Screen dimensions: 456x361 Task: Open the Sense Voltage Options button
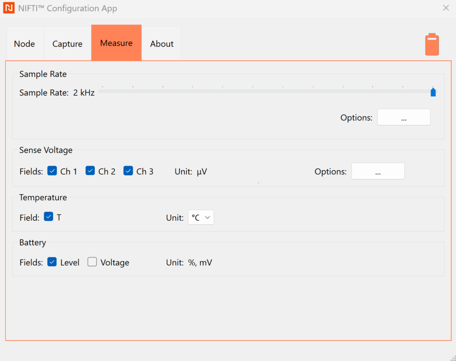378,171
